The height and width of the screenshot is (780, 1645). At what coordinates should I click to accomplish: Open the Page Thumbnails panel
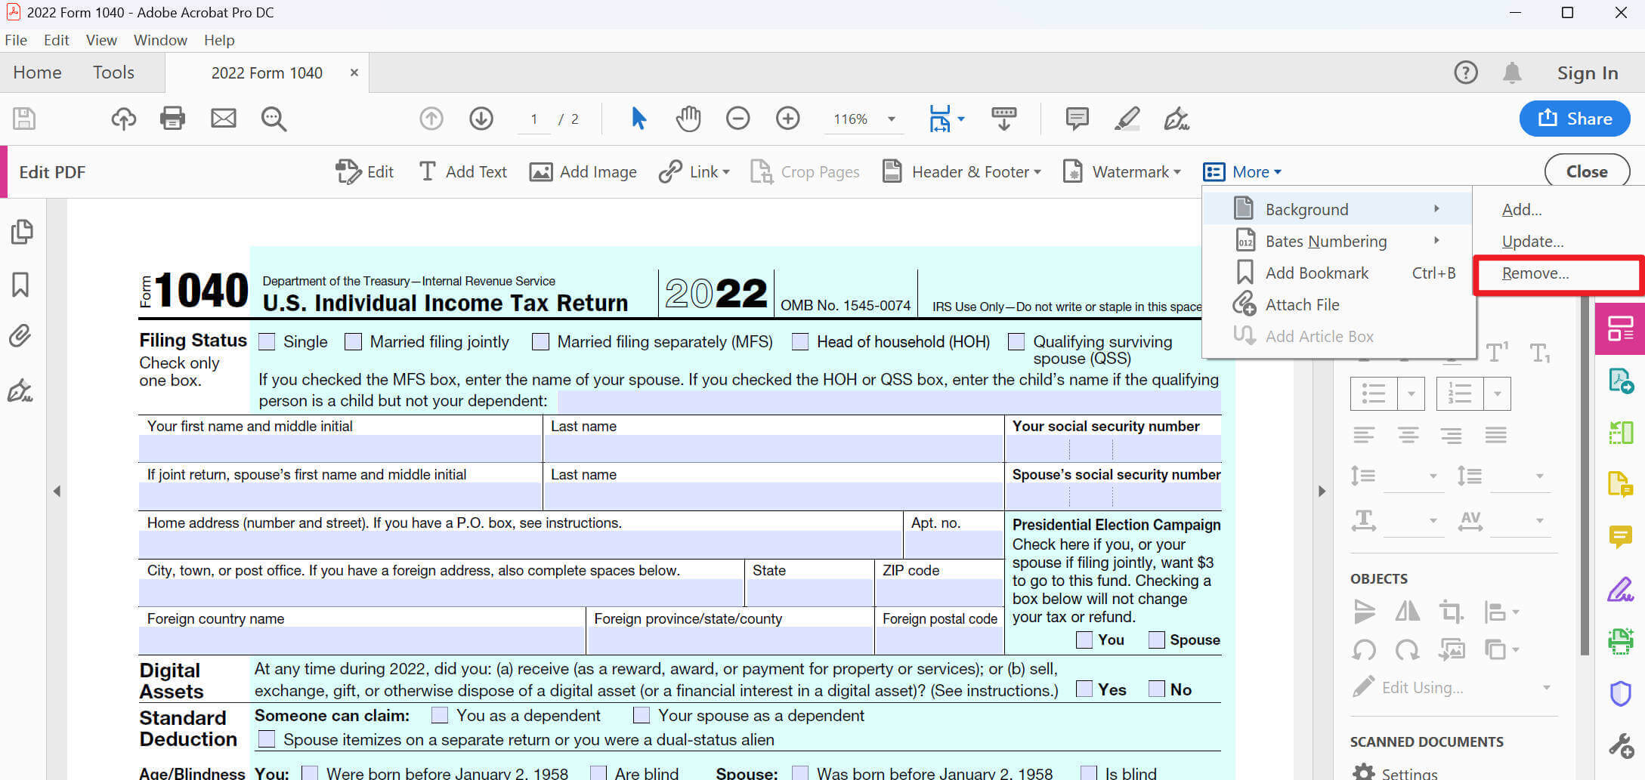pos(22,232)
